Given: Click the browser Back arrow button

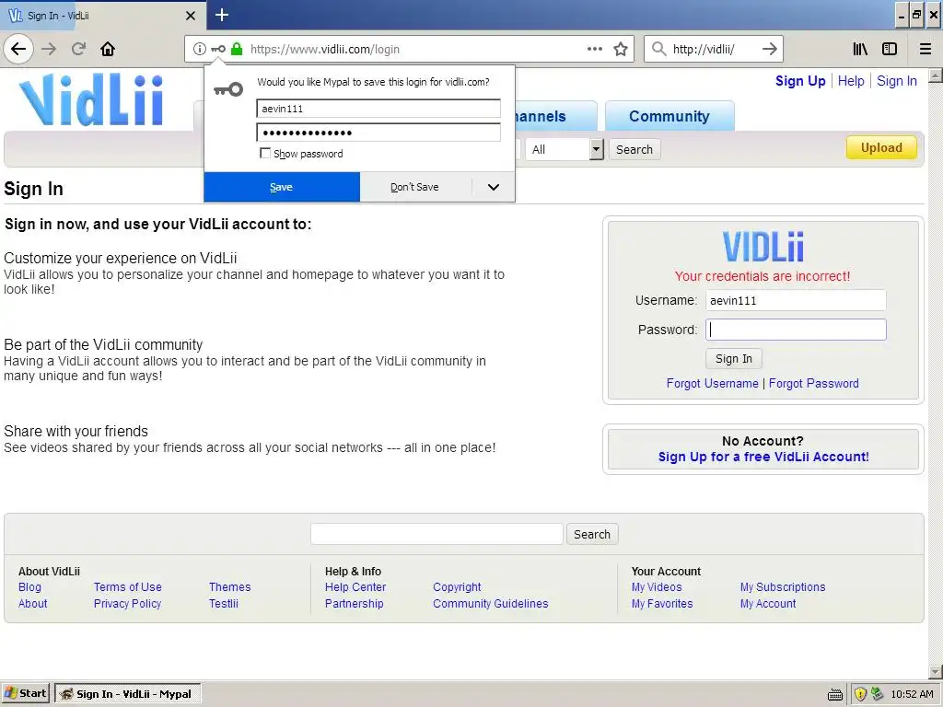Looking at the screenshot, I should [x=18, y=49].
